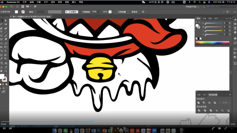Click the Minus Front shape mode icon

pos(204,103)
